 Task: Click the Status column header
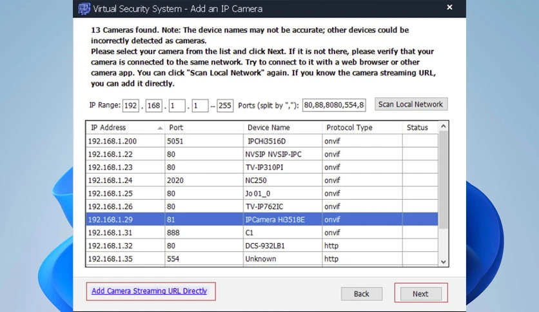tap(420, 128)
